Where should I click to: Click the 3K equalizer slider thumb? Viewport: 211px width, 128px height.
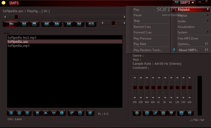click(165, 88)
